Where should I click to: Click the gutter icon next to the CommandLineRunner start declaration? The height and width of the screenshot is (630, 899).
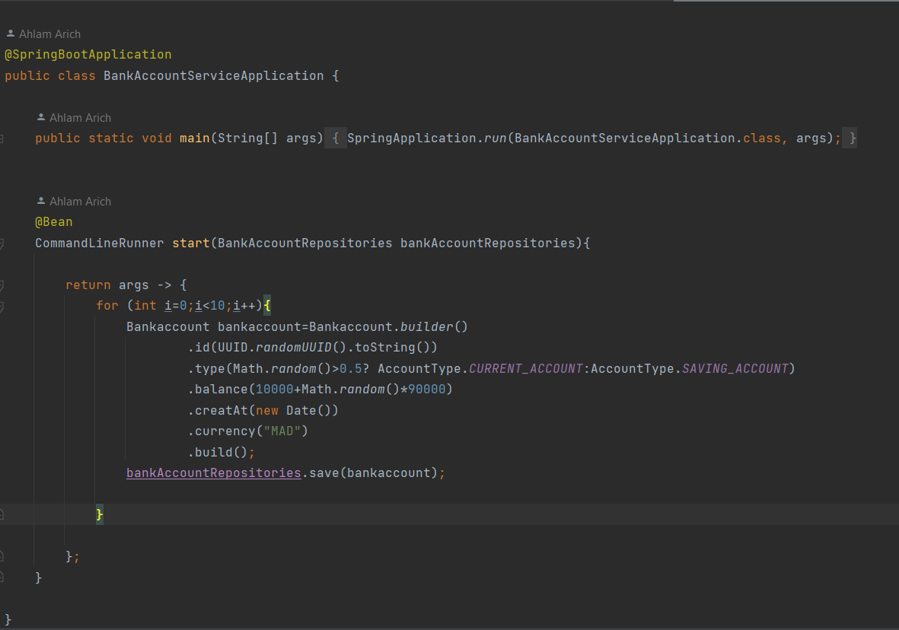pos(4,243)
